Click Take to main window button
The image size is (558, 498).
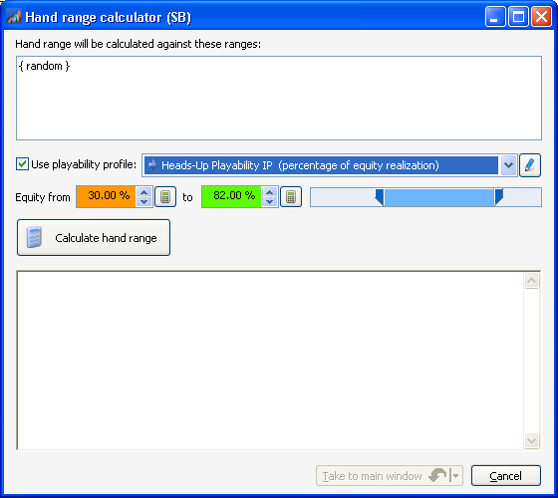pyautogui.click(x=384, y=476)
